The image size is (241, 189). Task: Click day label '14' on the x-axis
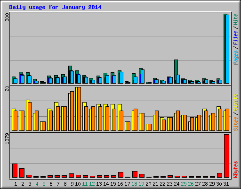click(106, 184)
